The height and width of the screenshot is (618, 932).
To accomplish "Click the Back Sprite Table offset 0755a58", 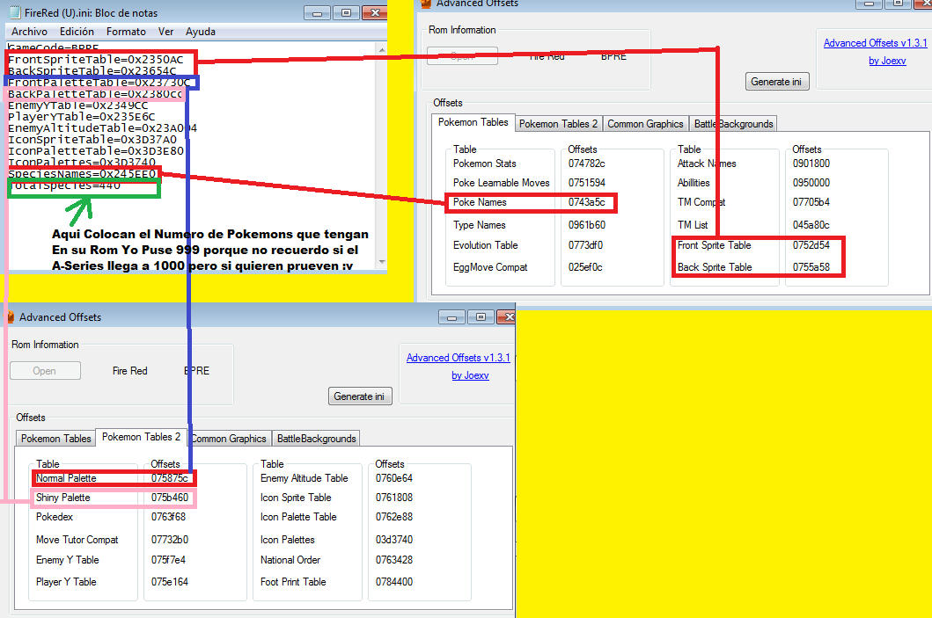I will (x=811, y=267).
